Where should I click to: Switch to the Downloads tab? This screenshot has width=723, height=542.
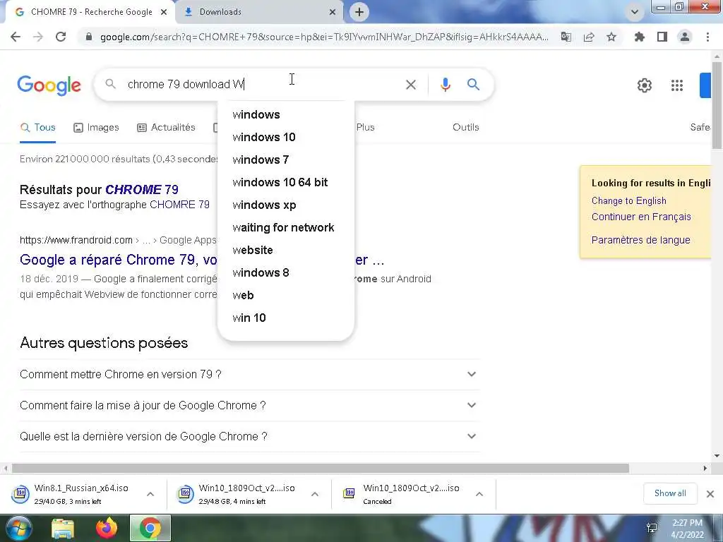260,12
